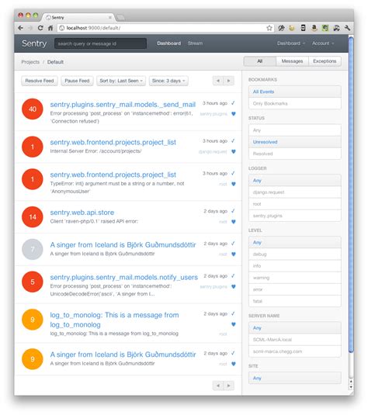Click the browser reload icon
The height and width of the screenshot is (415, 368).
(40, 28)
